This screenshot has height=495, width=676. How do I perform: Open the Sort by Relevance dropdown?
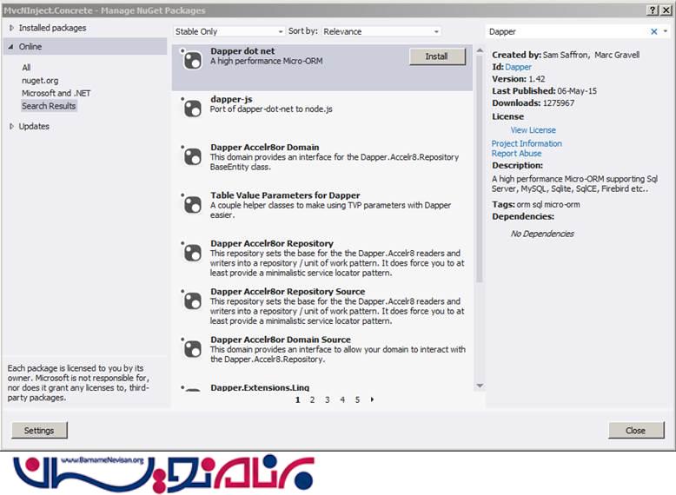tap(381, 31)
